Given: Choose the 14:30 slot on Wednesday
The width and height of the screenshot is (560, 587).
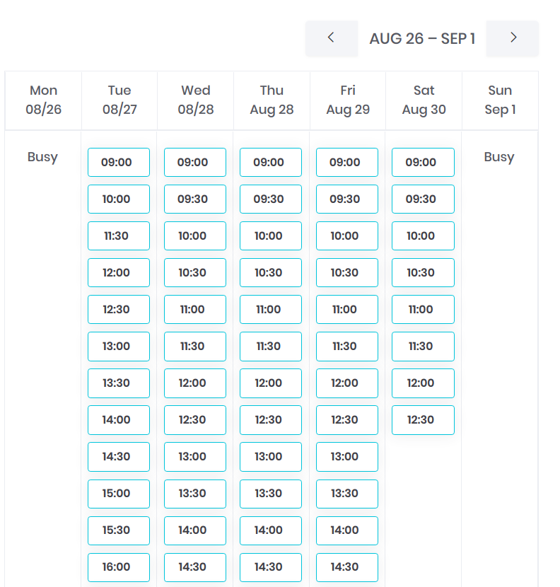Looking at the screenshot, I should [194, 567].
